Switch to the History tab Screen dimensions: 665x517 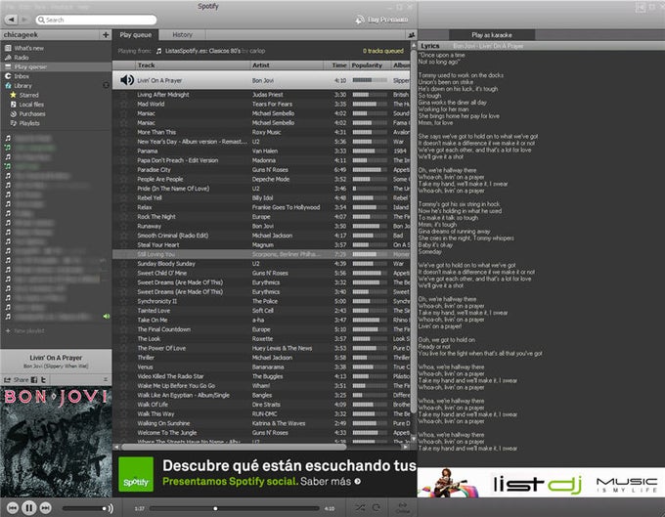[x=182, y=35]
